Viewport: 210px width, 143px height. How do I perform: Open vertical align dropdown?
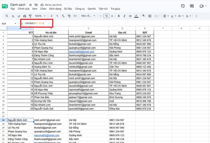point(173,16)
